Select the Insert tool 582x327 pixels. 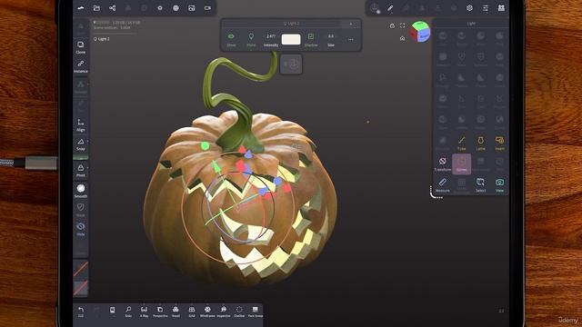[499, 144]
